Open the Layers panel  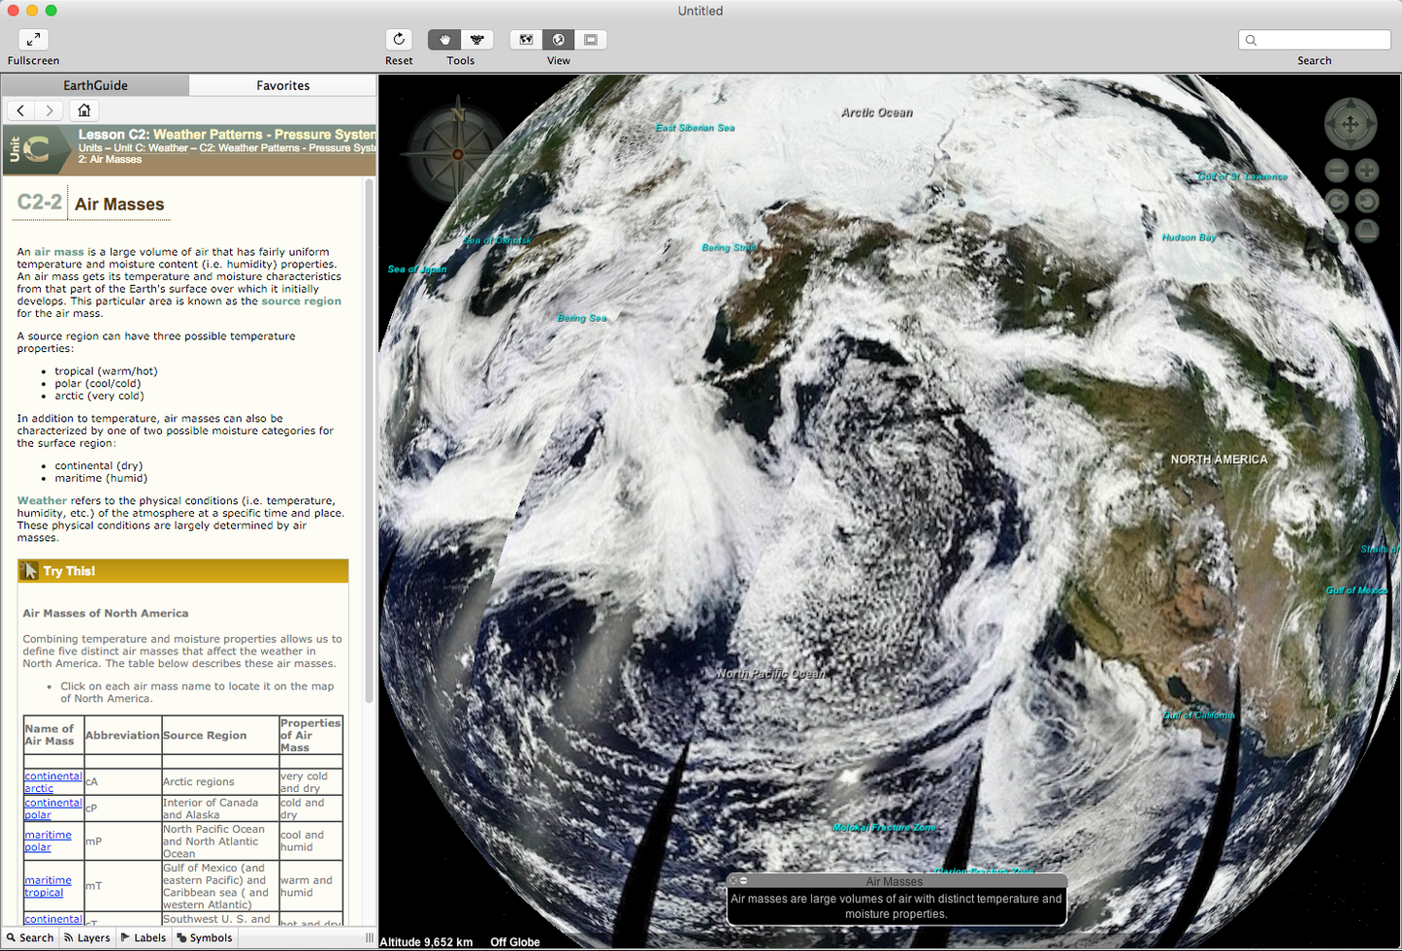[87, 937]
